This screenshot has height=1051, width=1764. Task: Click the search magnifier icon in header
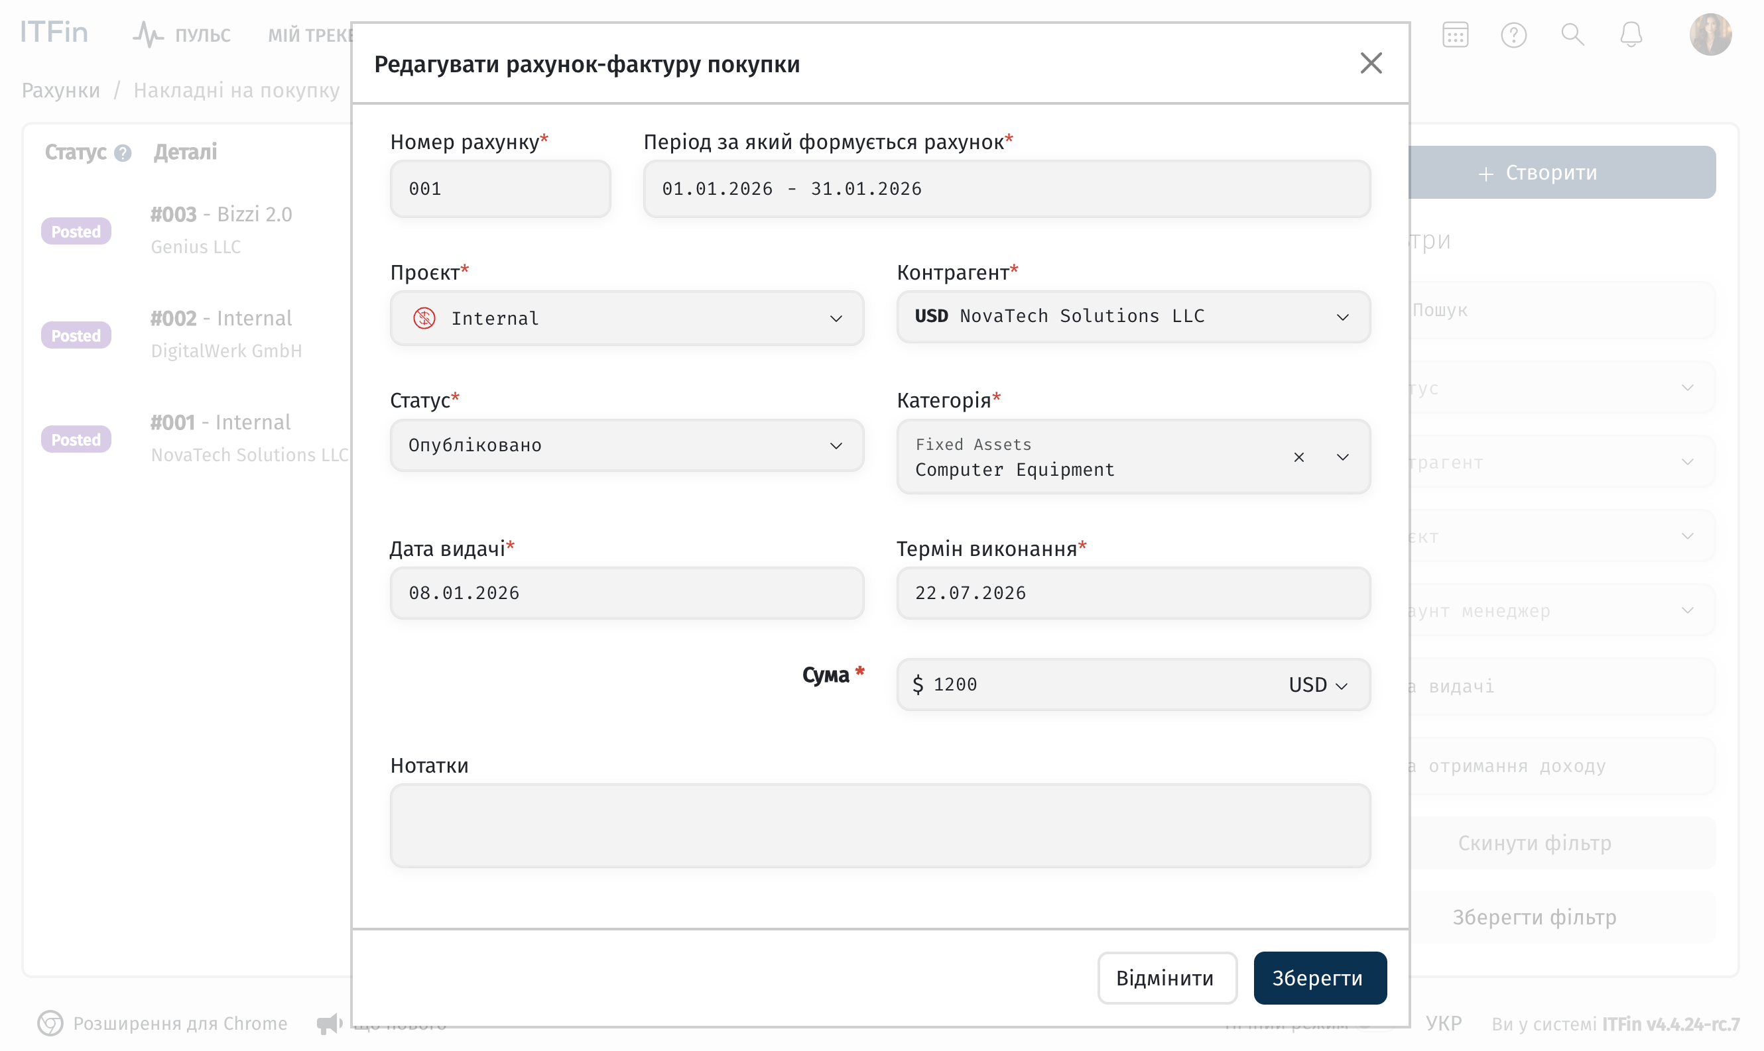click(x=1572, y=34)
